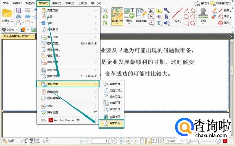
Task: Open the 注释(C) menu
Action: point(57,3)
